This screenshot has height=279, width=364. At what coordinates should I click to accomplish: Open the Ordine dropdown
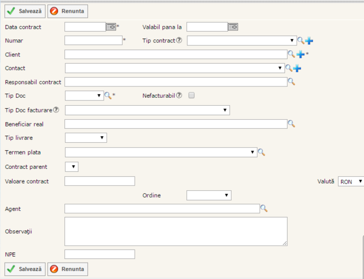209,195
